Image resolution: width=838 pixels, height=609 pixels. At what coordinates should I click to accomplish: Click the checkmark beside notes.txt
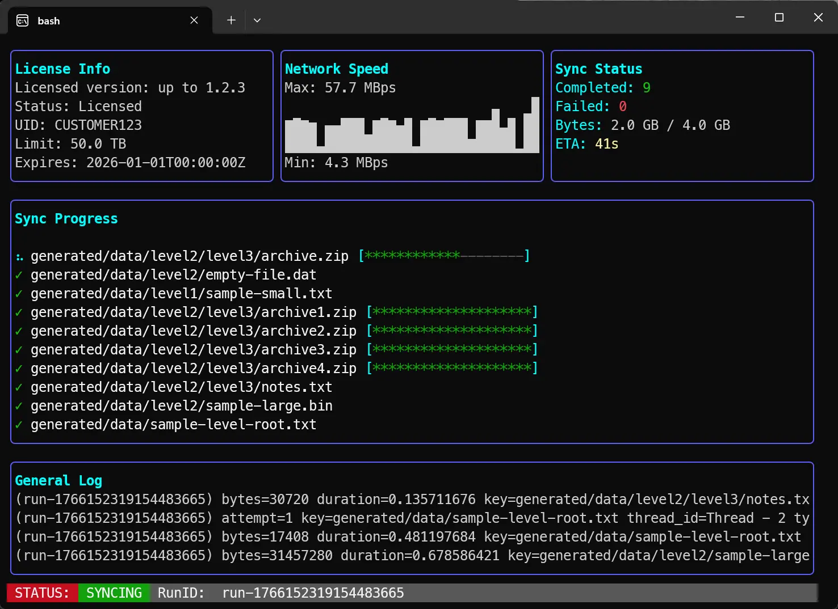point(19,387)
